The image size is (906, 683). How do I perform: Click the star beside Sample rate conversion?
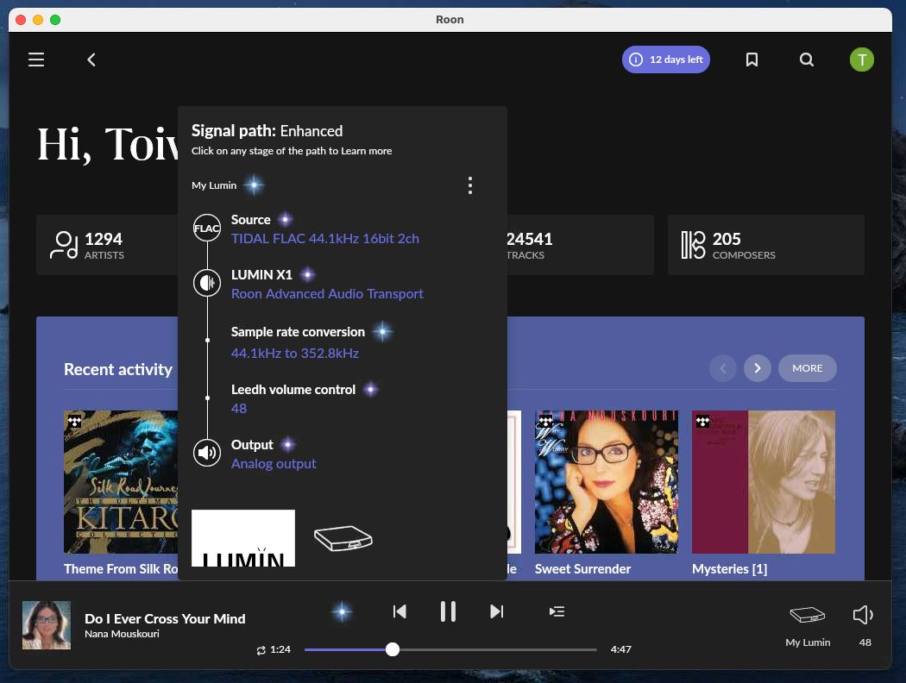coord(382,331)
